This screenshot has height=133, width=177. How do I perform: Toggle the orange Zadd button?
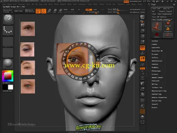pyautogui.click(x=88, y=9)
